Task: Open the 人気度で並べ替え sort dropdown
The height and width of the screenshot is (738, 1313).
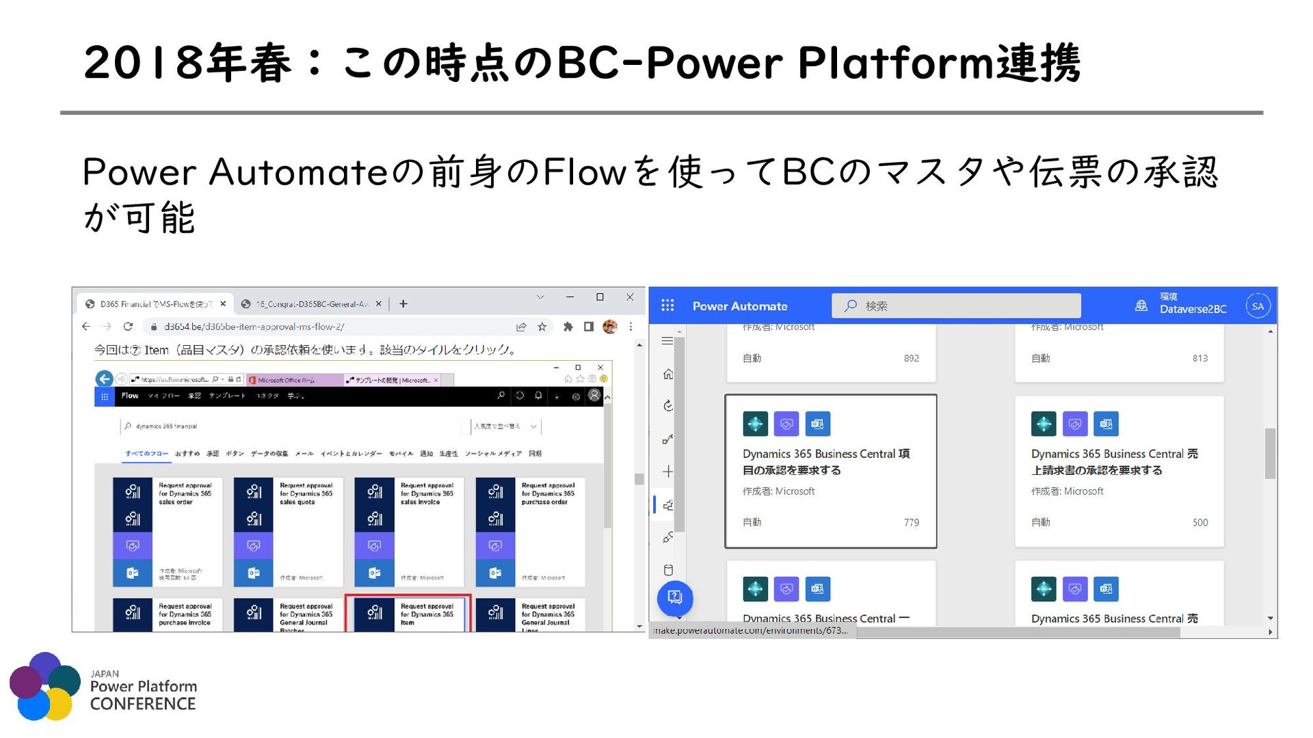Action: [x=506, y=426]
